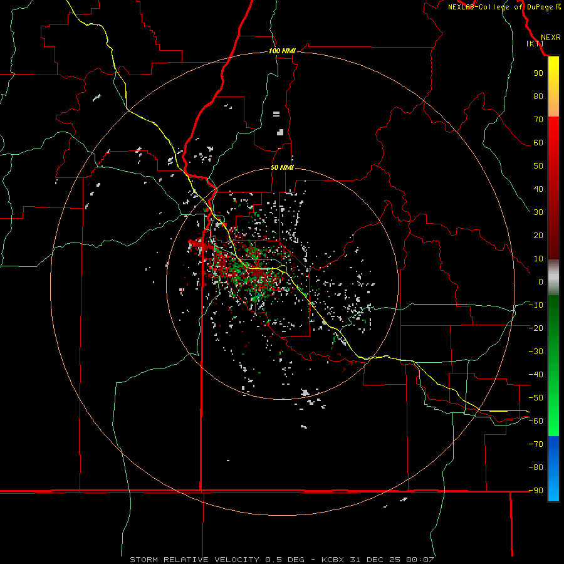564x564 pixels.
Task: Click the -60 value on the velocity scale
Action: click(x=536, y=421)
